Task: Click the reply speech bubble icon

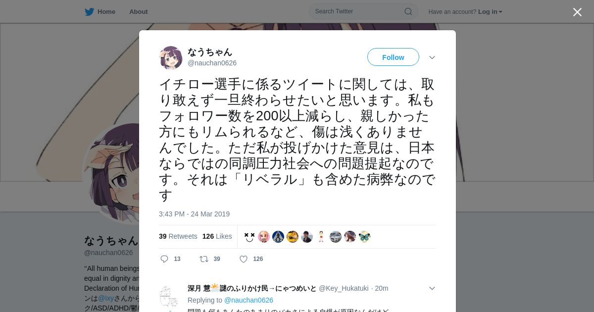Action: 164,259
